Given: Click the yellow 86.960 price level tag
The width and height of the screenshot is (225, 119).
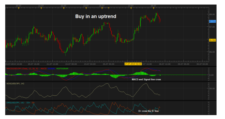Looking at the screenshot, I should [212, 40].
